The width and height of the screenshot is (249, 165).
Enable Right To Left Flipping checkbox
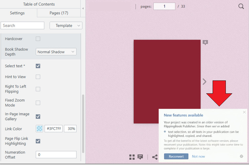coord(38,89)
